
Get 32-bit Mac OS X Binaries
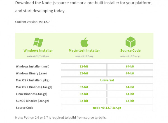coord(84,87)
